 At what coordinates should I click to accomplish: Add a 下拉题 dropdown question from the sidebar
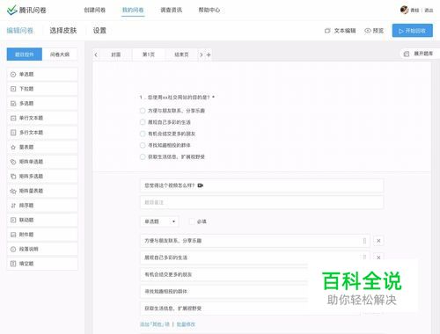[x=42, y=89]
